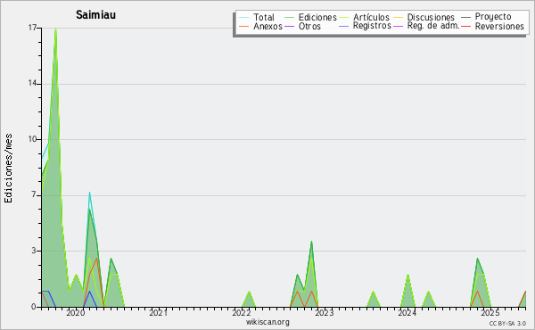535x330 pixels.
Task: Click the 10 y-axis value
Action: [32, 139]
